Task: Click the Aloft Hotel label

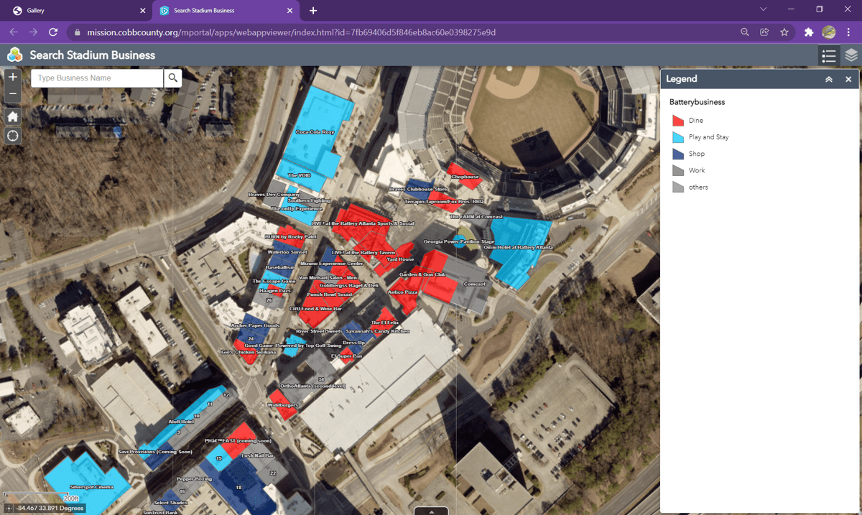Action: coord(180,422)
